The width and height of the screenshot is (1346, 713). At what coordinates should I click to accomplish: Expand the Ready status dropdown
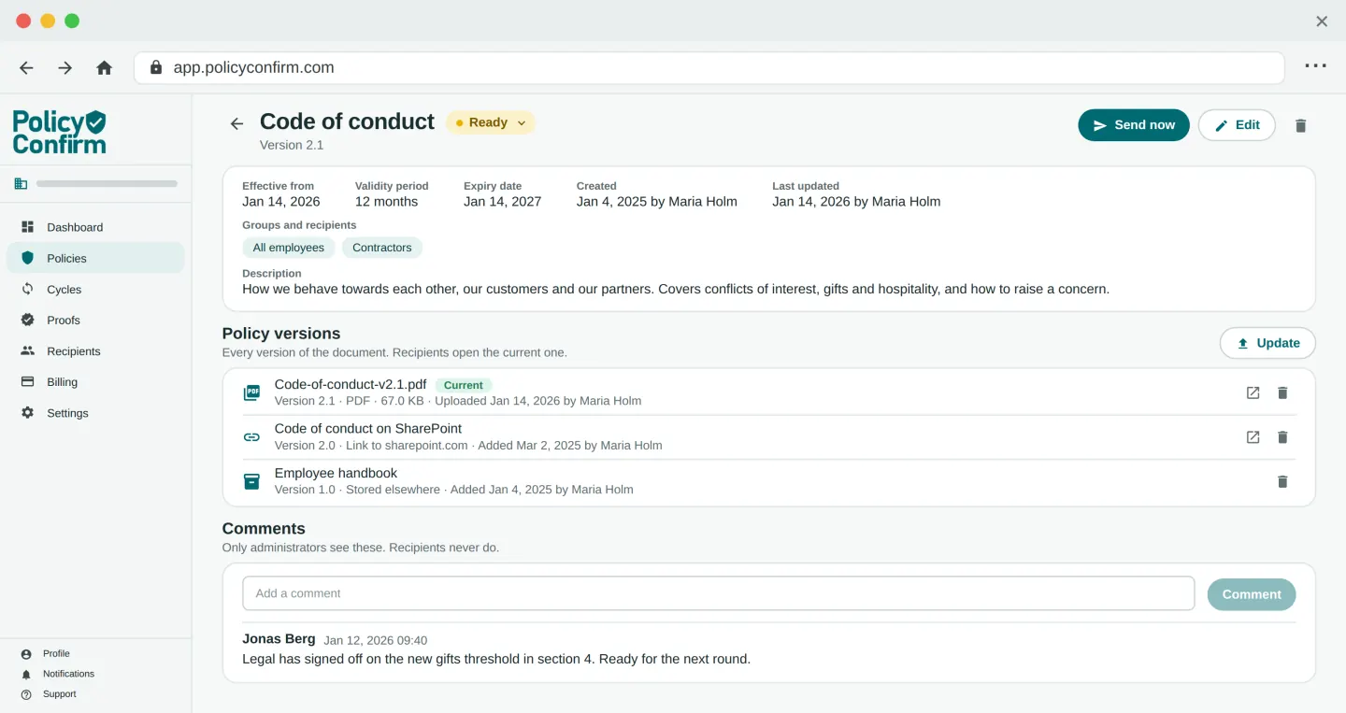pyautogui.click(x=491, y=122)
